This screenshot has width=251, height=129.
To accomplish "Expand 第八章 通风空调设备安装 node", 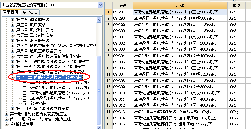I will pyautogui.click(x=12, y=51).
